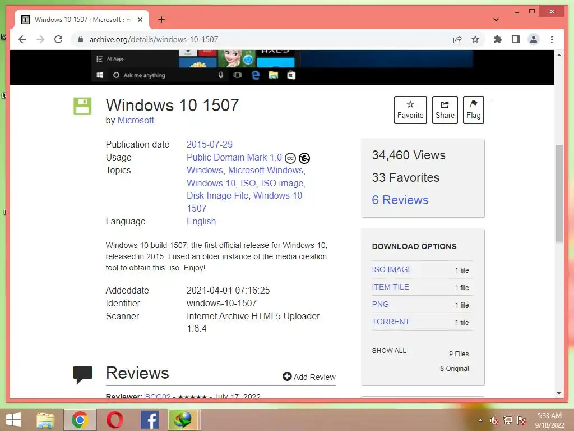
Task: Flag this item with Flag button
Action: point(473,110)
